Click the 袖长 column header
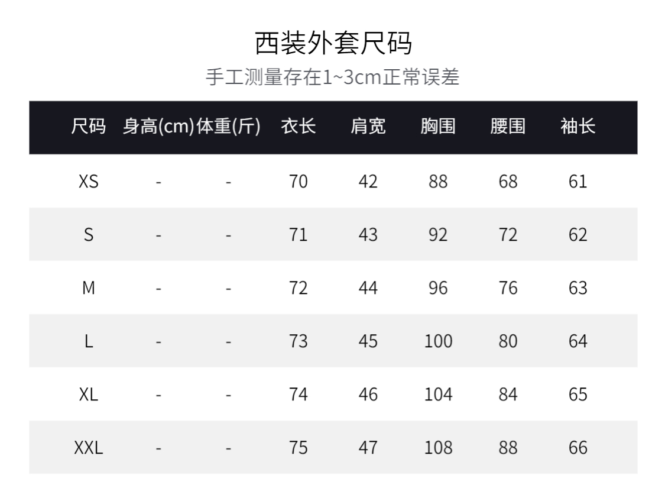This screenshot has width=665, height=501. coord(578,127)
